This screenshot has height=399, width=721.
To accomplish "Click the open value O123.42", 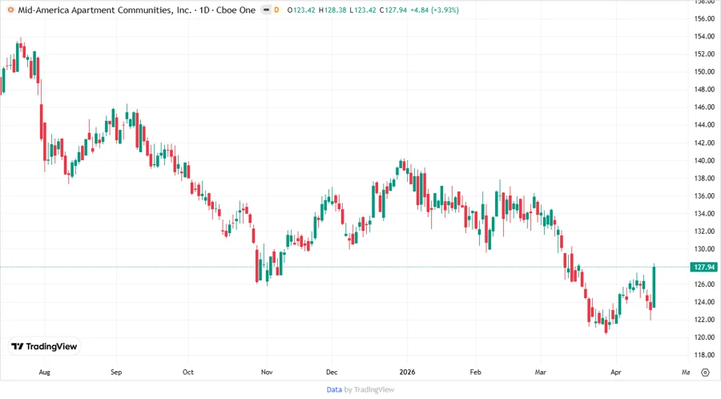I will (301, 10).
